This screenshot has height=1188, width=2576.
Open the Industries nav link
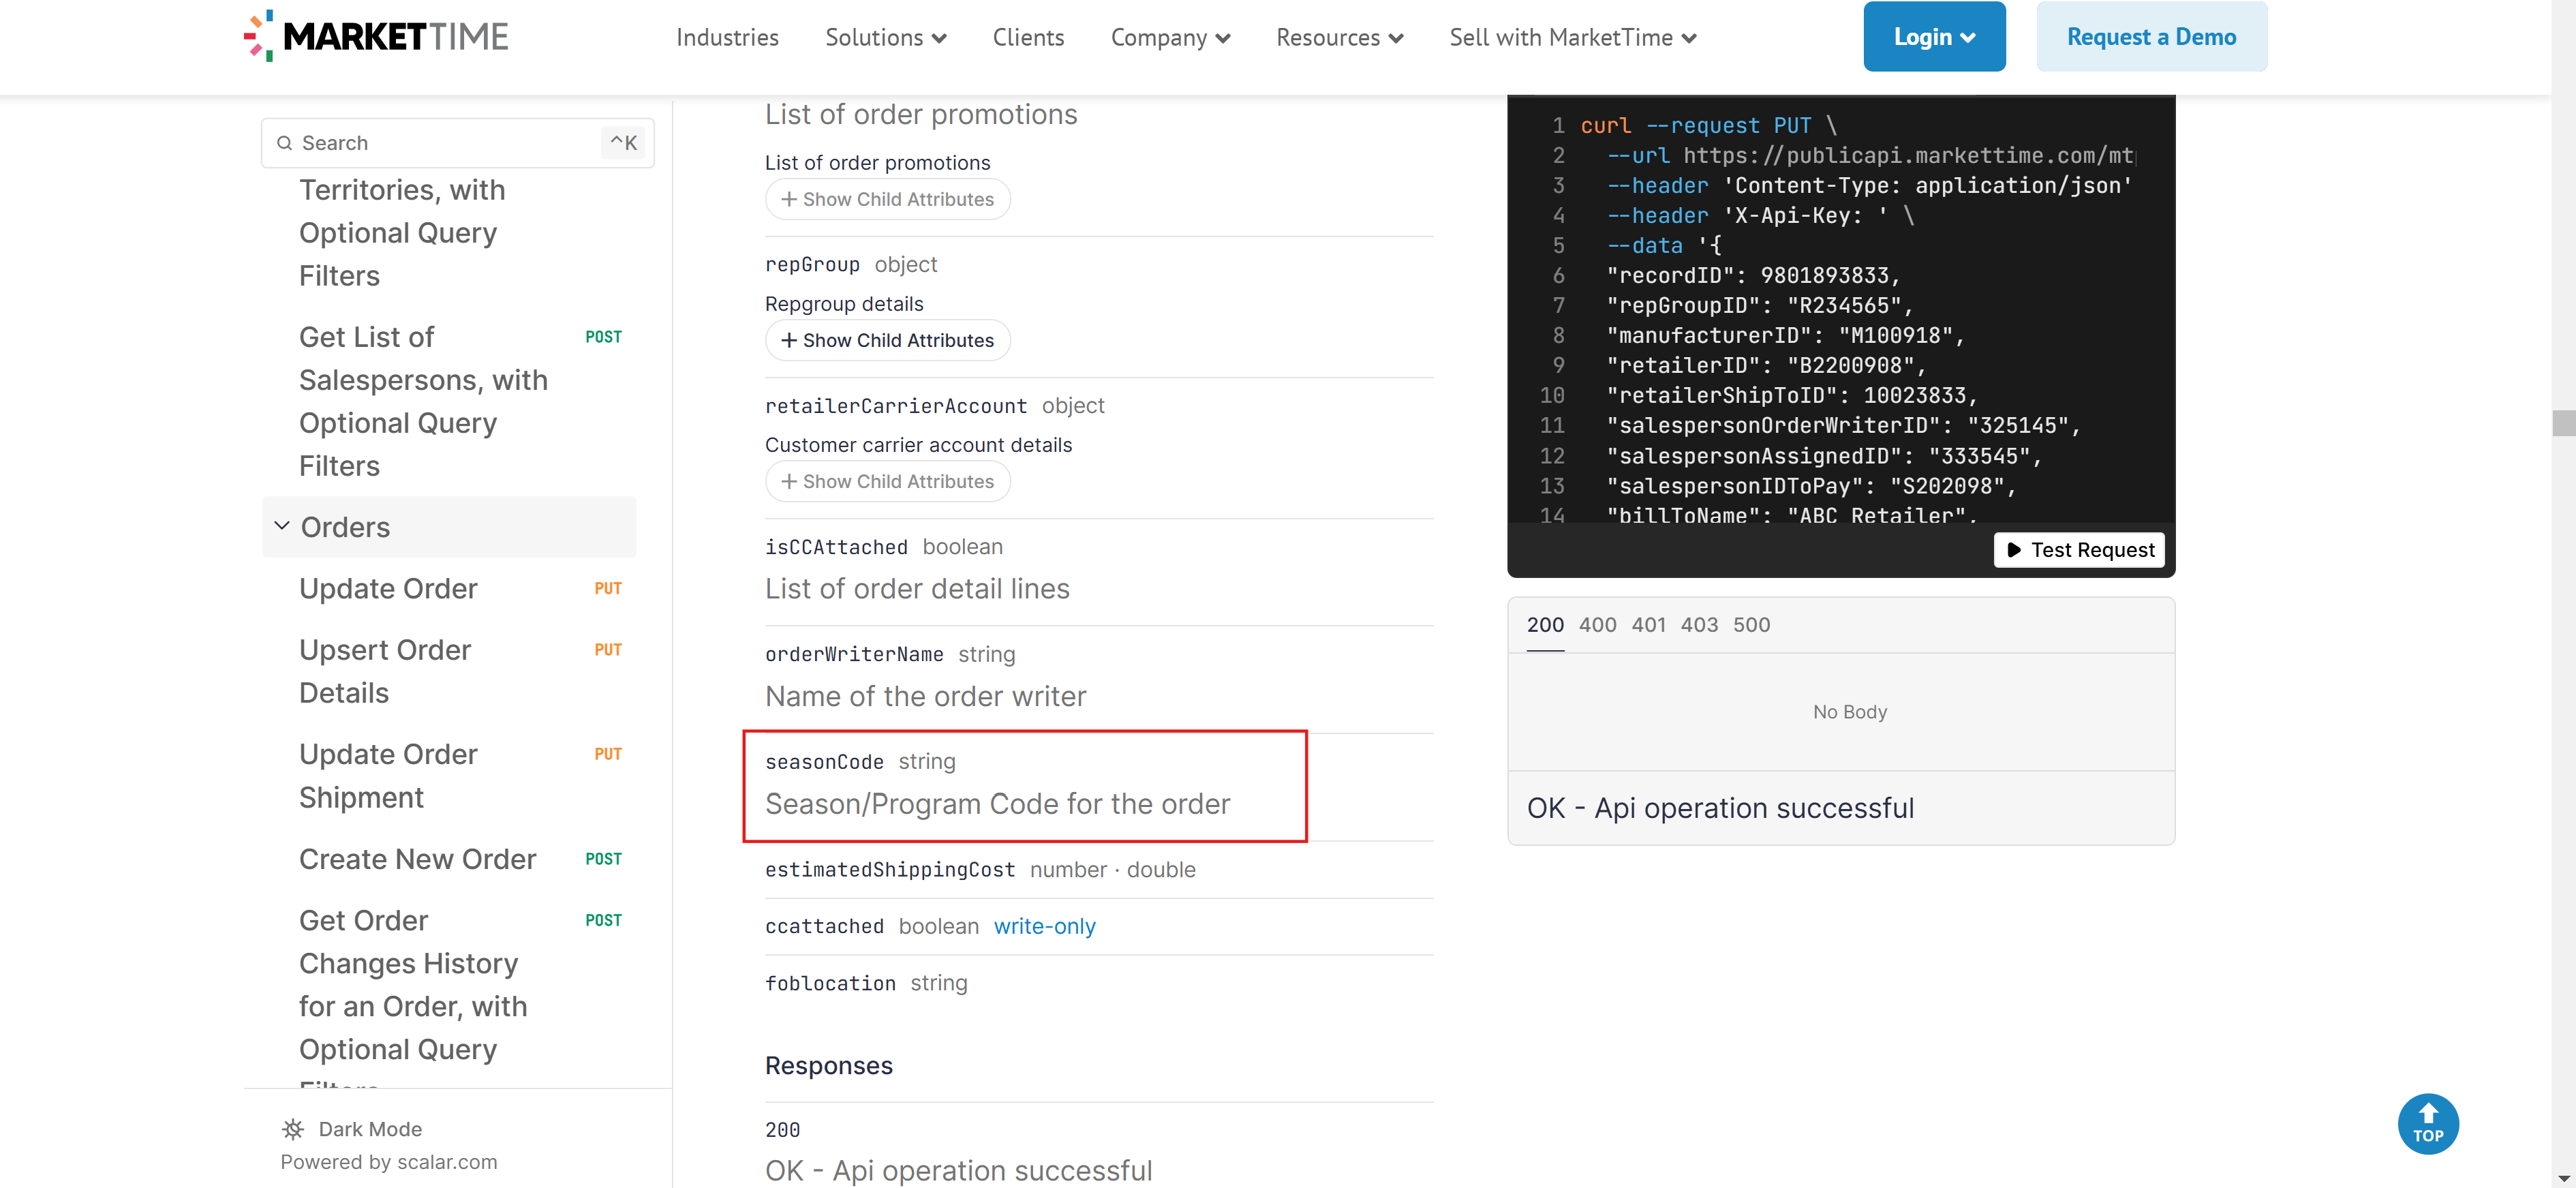[x=727, y=37]
